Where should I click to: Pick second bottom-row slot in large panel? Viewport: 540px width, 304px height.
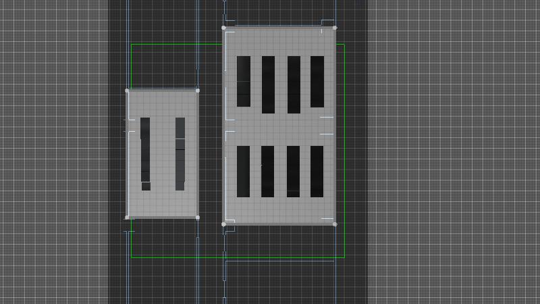point(268,172)
